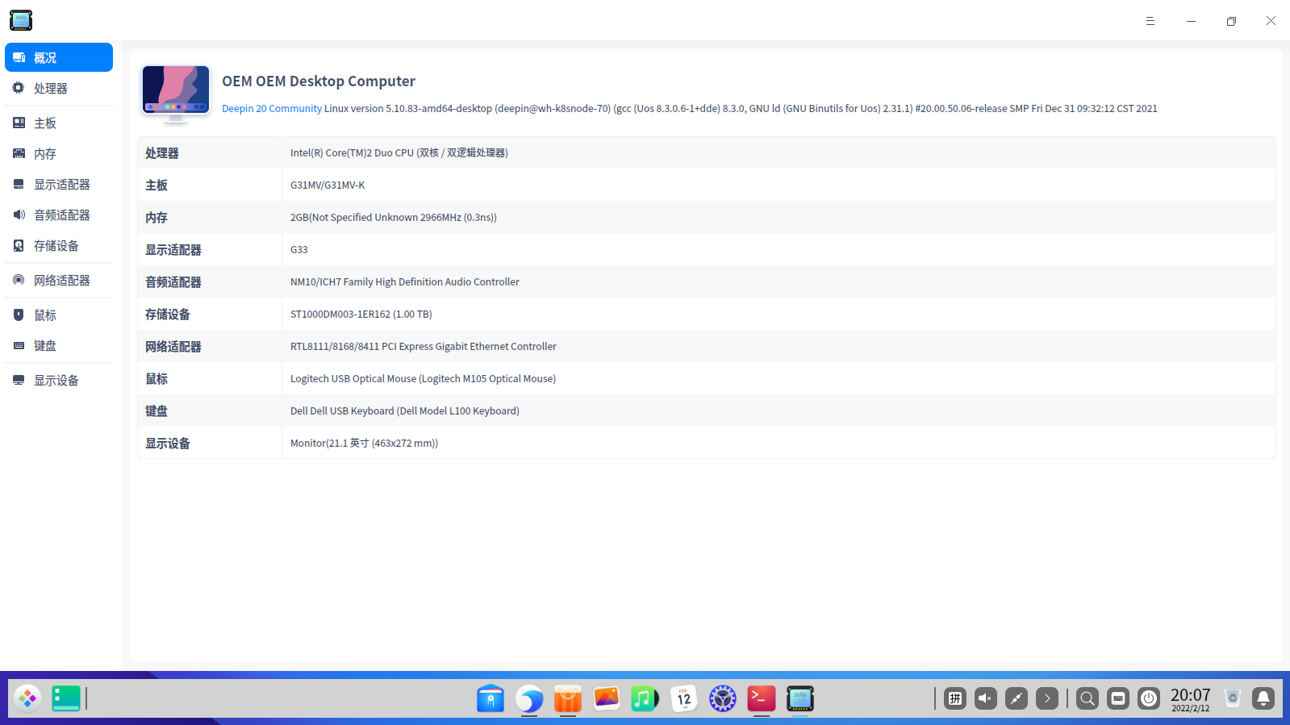Open the orange App Store dock icon
The width and height of the screenshot is (1290, 725).
tap(568, 698)
